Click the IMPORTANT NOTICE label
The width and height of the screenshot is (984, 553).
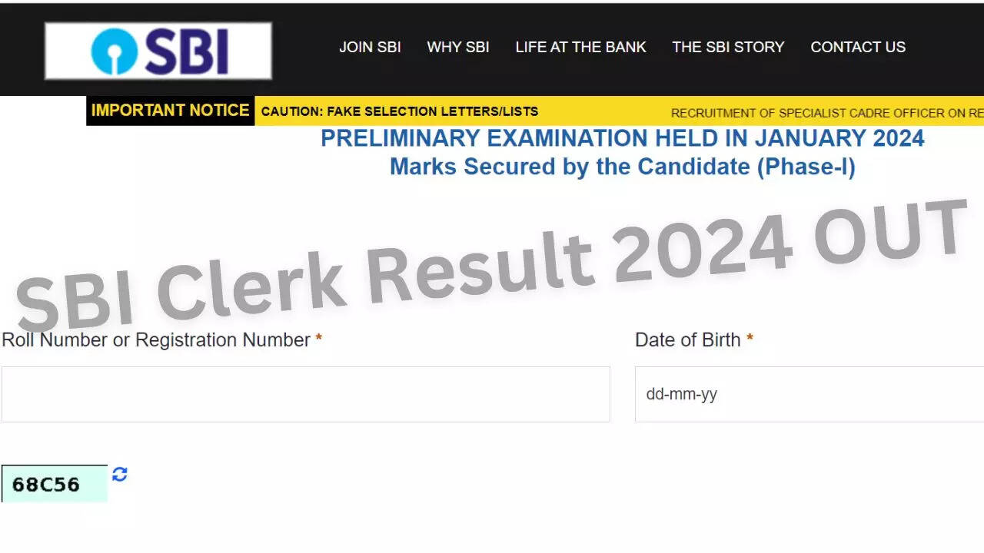point(170,111)
